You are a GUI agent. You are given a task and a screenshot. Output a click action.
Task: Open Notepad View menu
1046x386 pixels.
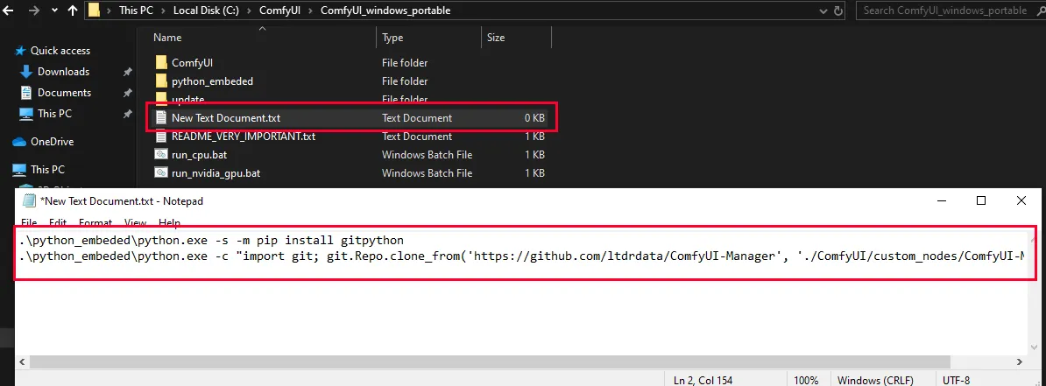[136, 222]
